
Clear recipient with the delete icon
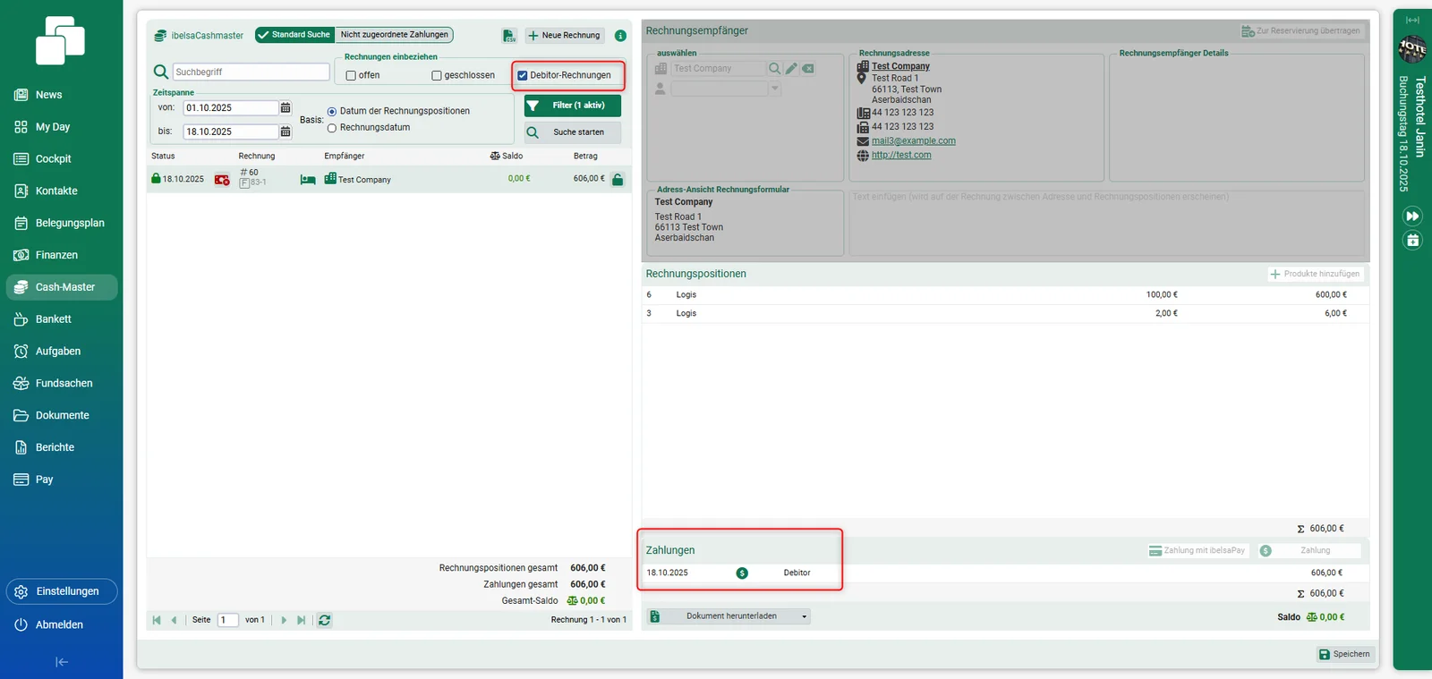point(808,68)
